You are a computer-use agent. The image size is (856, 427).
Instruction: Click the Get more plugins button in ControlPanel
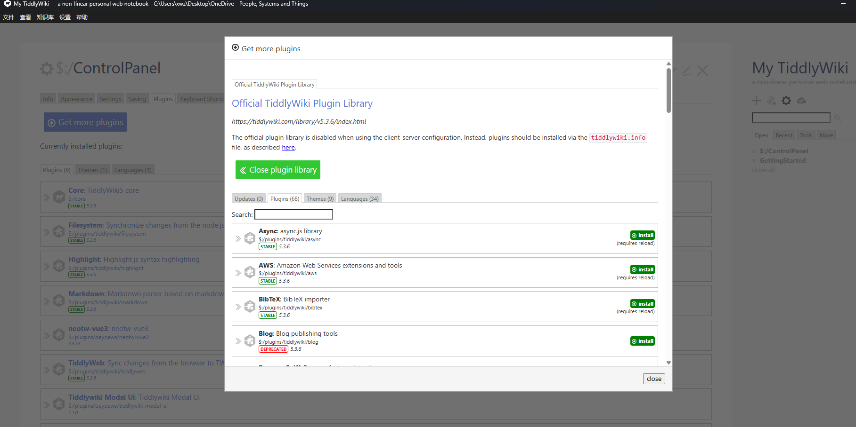85,122
